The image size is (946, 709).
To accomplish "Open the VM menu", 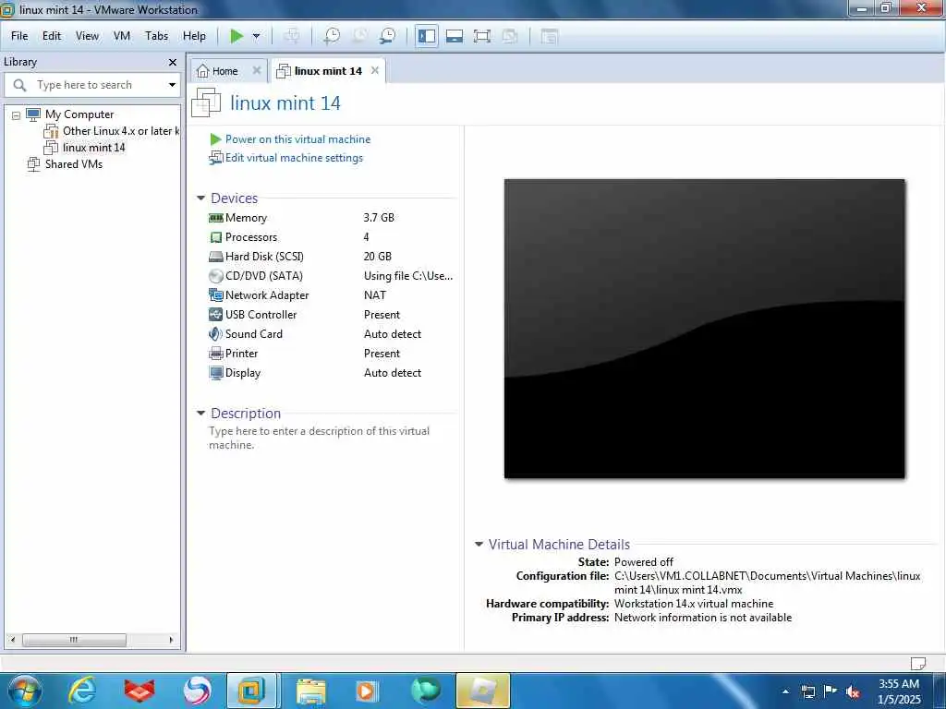I will (122, 36).
